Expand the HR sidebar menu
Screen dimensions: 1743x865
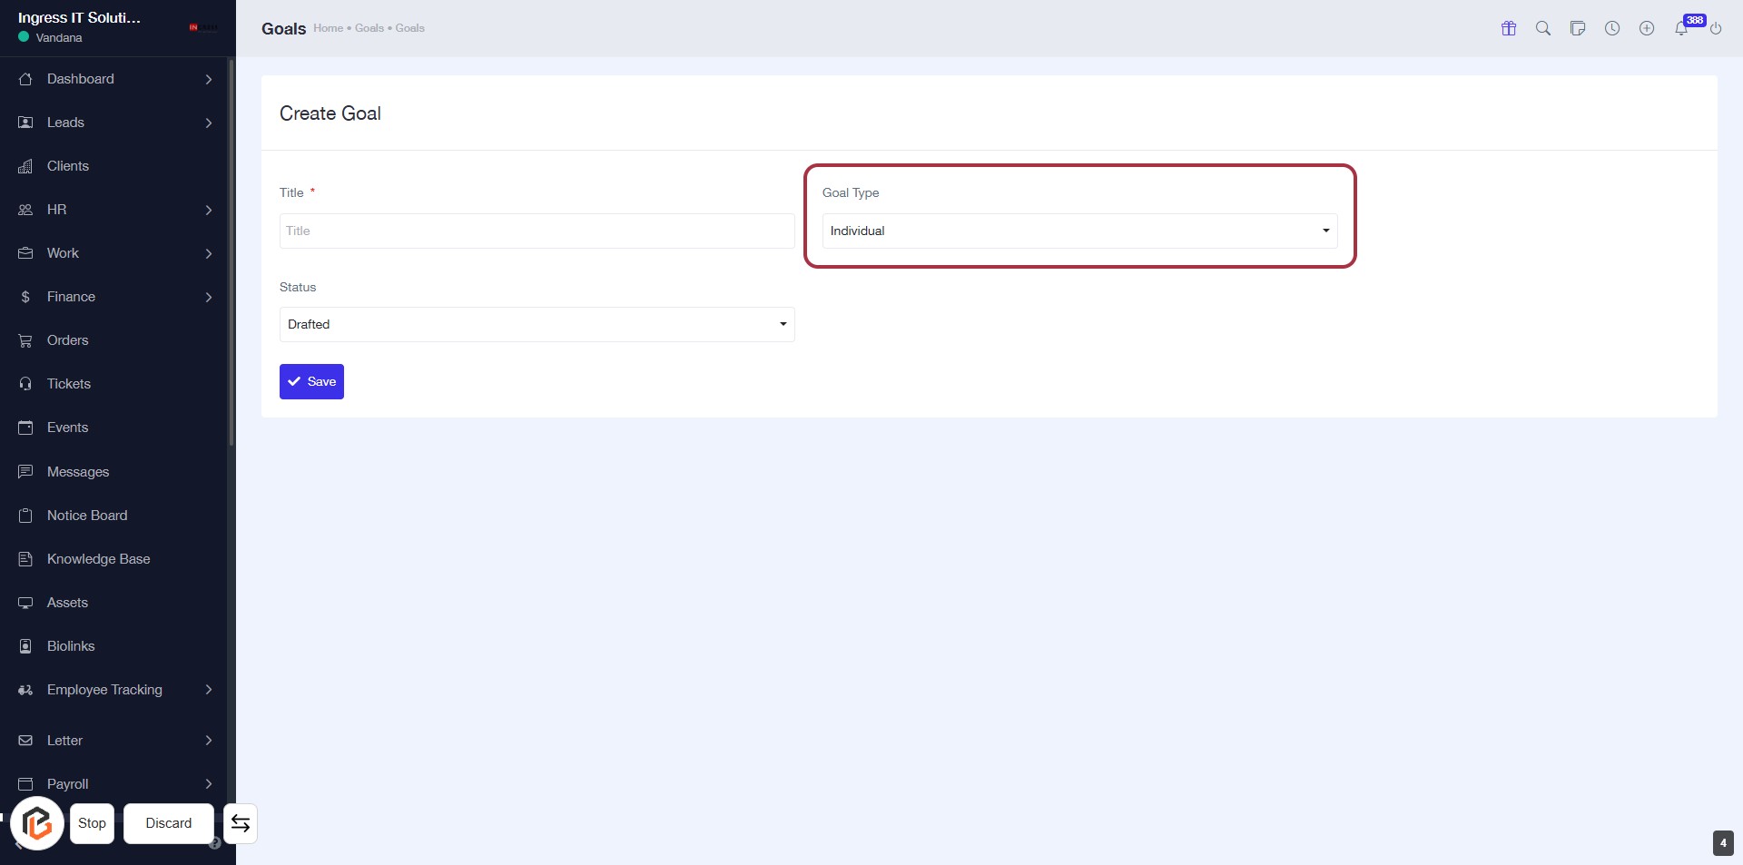point(115,210)
